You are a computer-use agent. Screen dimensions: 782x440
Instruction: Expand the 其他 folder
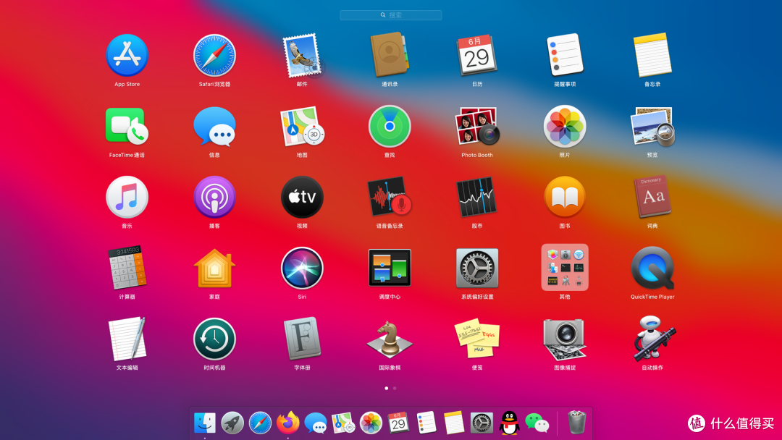click(565, 268)
